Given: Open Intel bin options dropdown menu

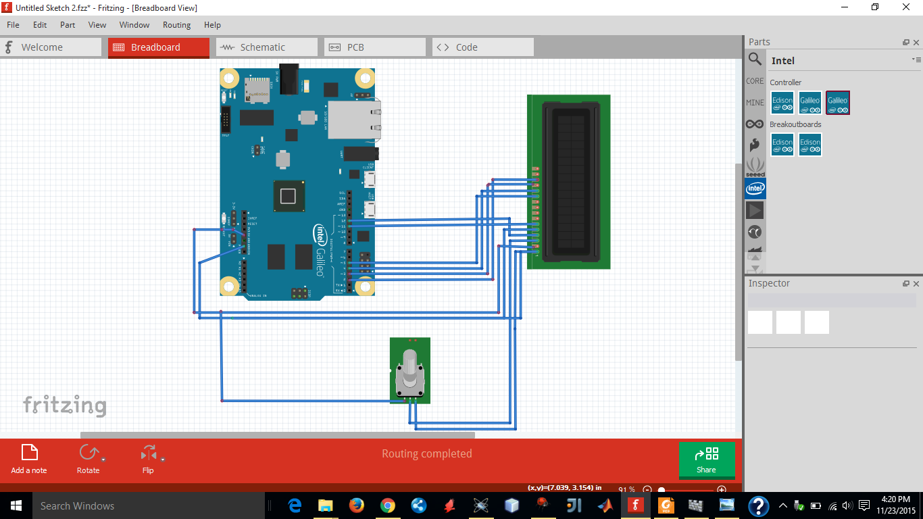Looking at the screenshot, I should (x=916, y=59).
